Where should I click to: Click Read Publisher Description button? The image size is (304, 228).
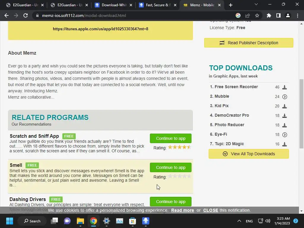click(249, 43)
